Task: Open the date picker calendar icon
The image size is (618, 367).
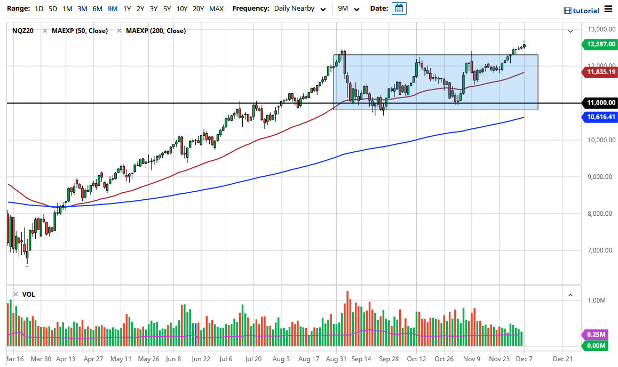Action: [399, 9]
